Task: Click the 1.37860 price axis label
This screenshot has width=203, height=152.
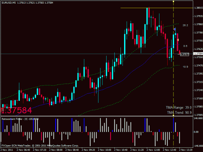Action: click(198, 24)
